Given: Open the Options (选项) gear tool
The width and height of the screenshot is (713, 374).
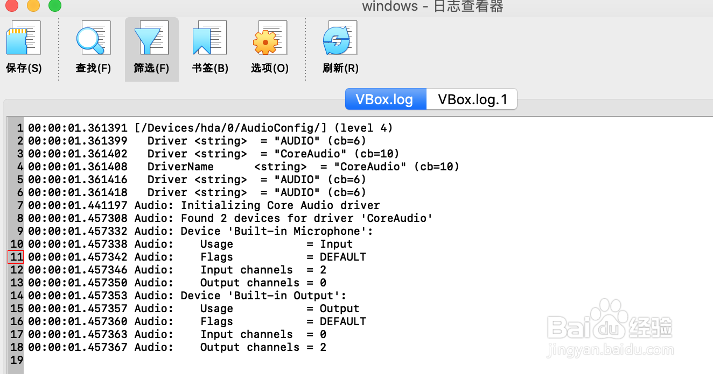Looking at the screenshot, I should pos(270,38).
